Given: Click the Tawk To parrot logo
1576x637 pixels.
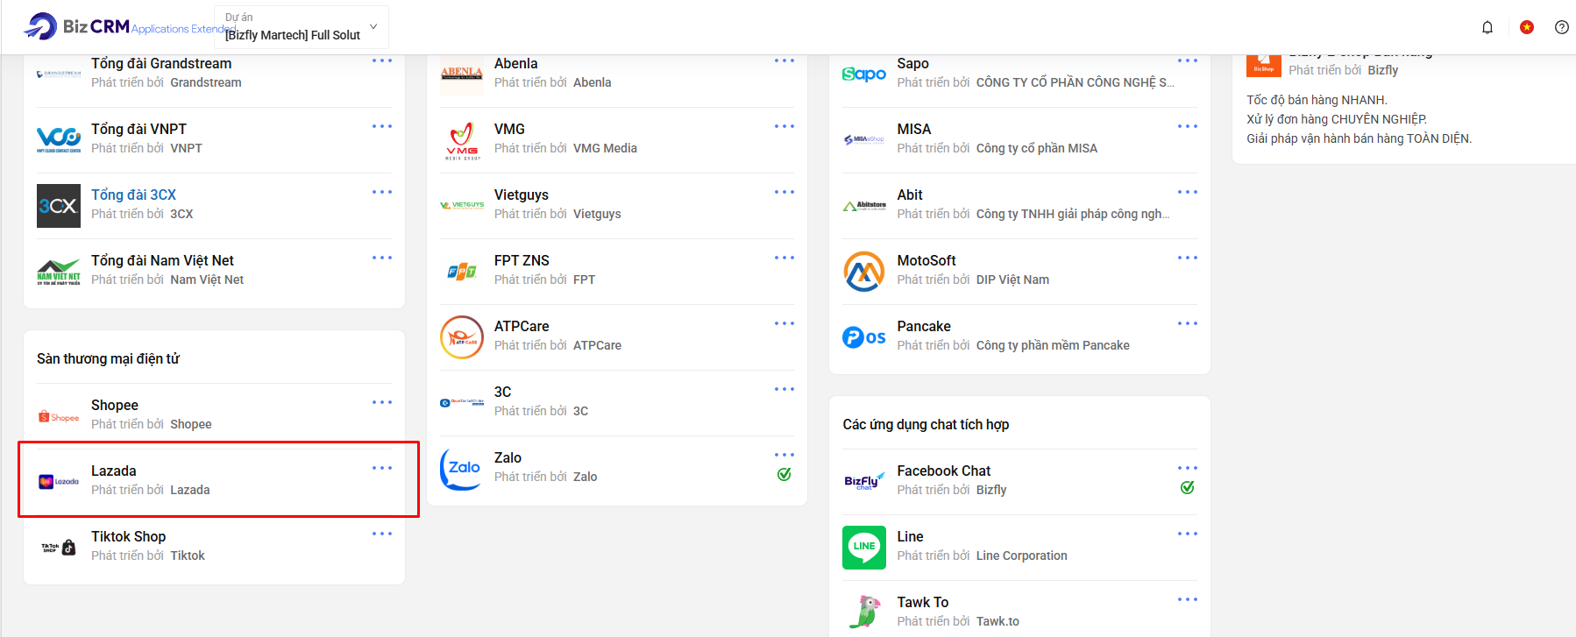Looking at the screenshot, I should 866,612.
